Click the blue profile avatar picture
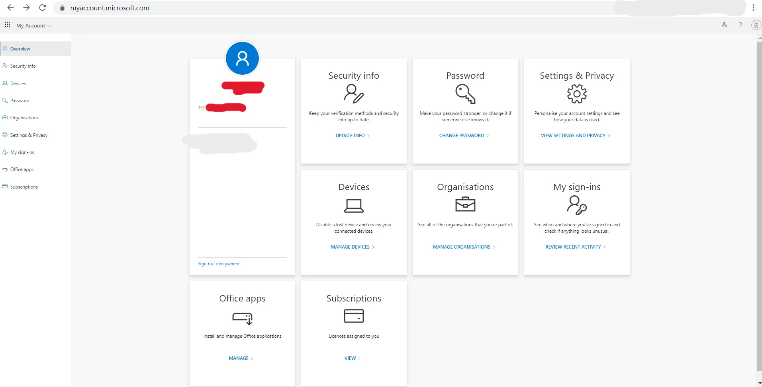 point(242,58)
